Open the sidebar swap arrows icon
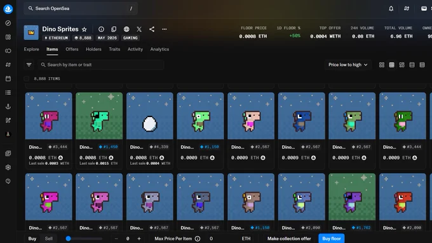The height and width of the screenshot is (243, 432). pos(8,65)
